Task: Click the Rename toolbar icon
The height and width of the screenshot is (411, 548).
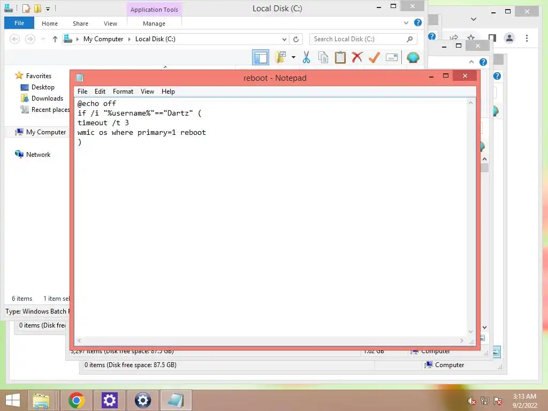Action: point(391,57)
